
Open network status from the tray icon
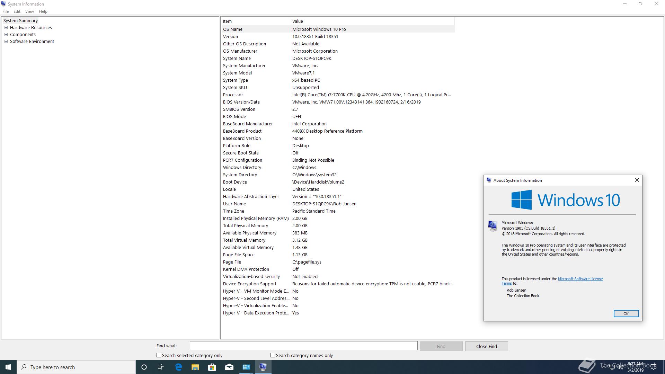(x=612, y=367)
